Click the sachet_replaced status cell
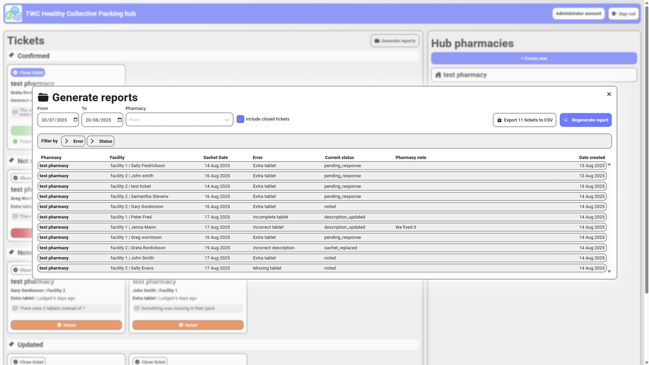The image size is (649, 365). click(x=341, y=248)
